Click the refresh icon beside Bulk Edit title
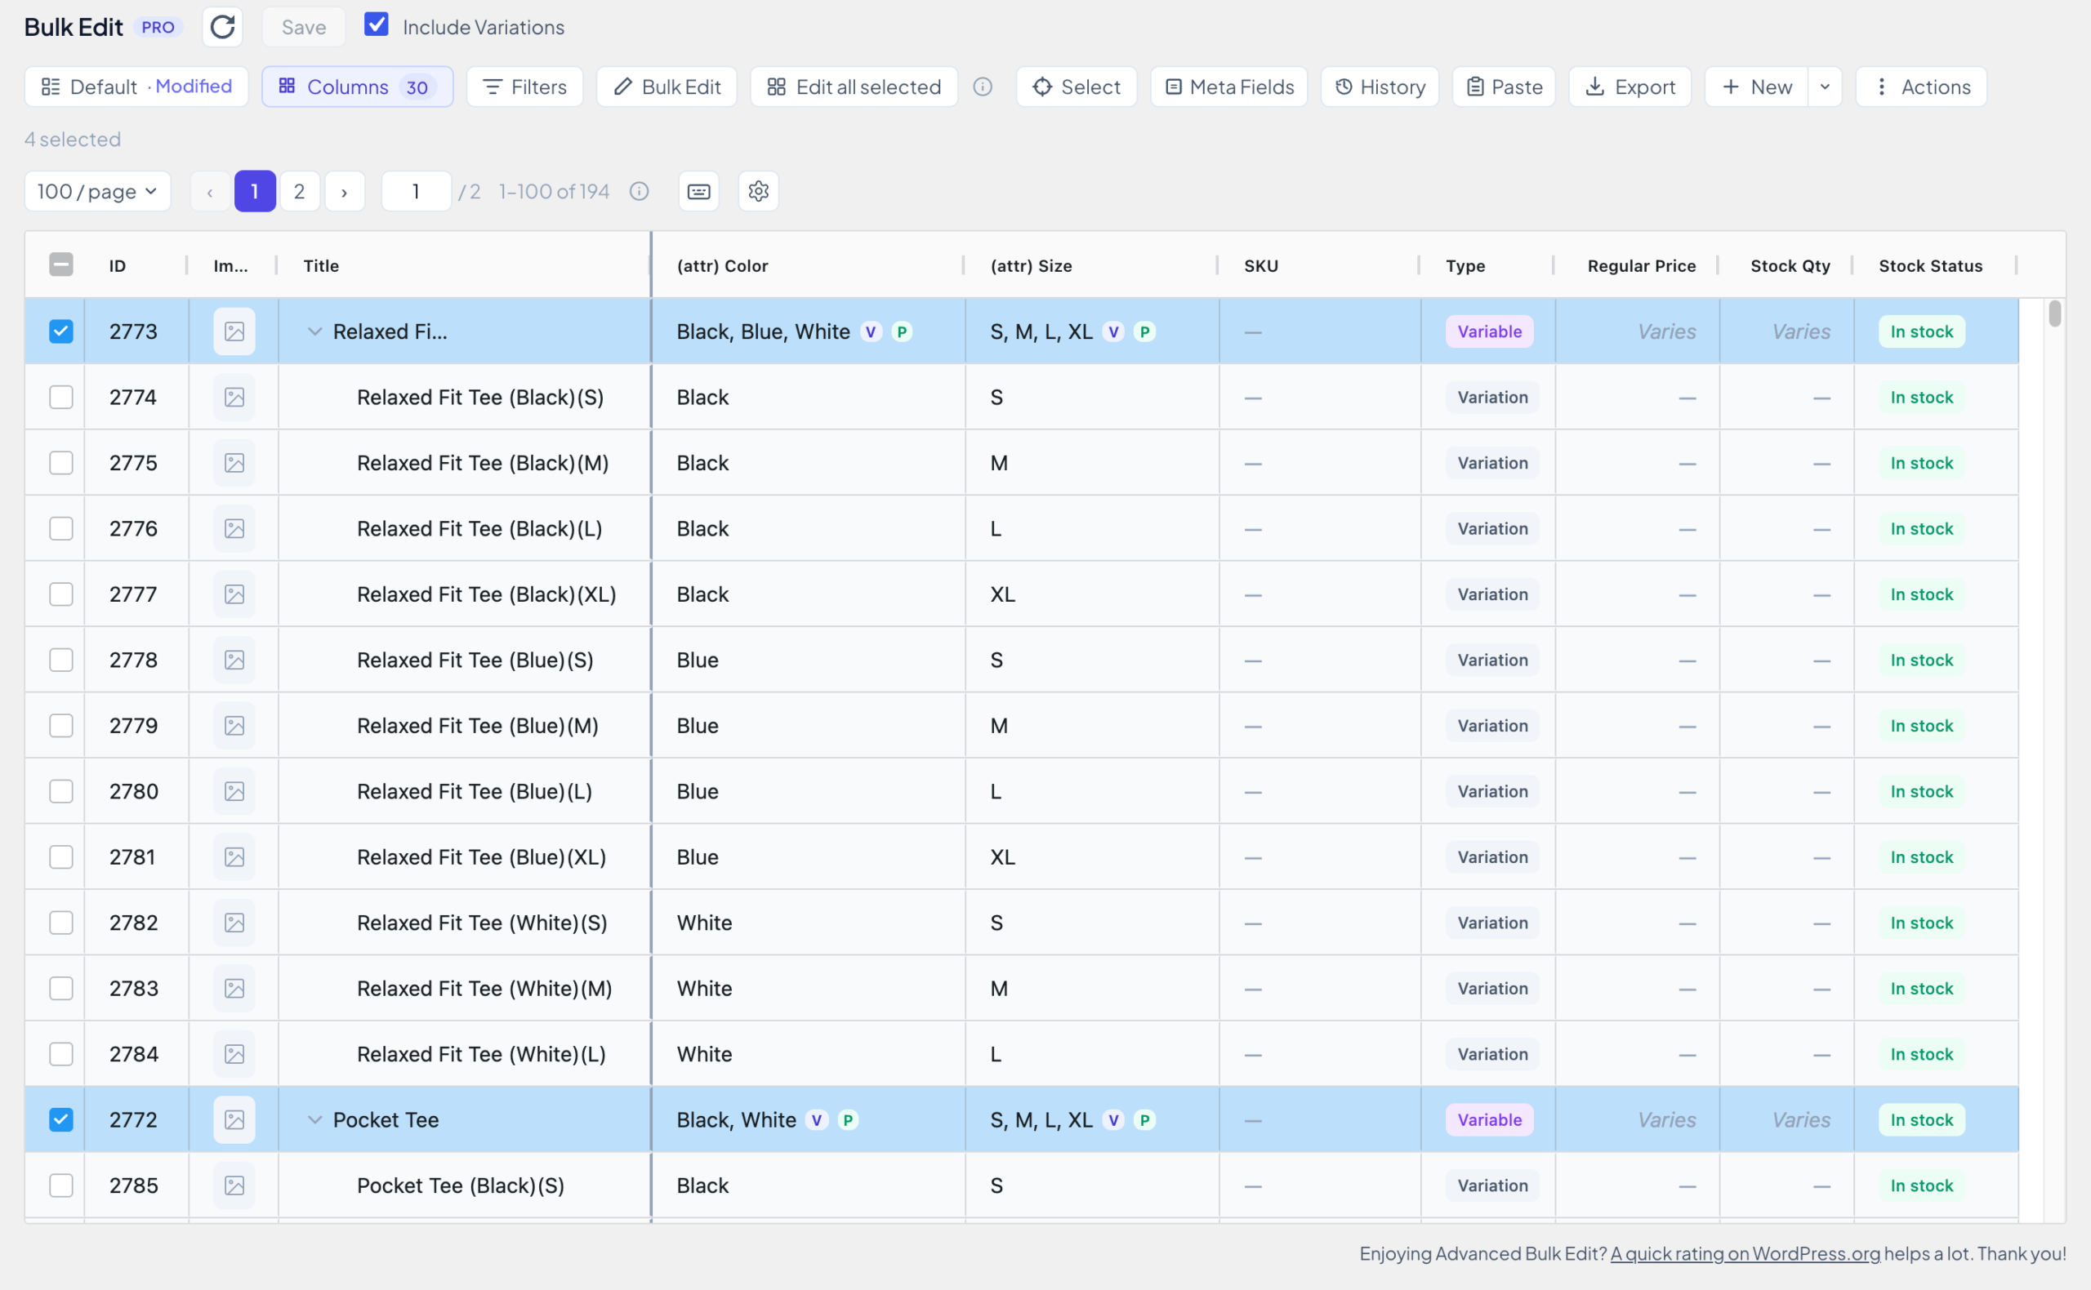 click(x=222, y=26)
